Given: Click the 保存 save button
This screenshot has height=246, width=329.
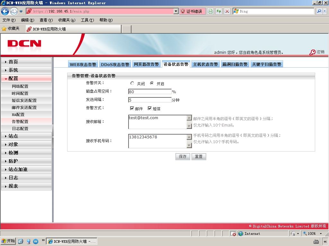Looking at the screenshot, I should pyautogui.click(x=182, y=156).
